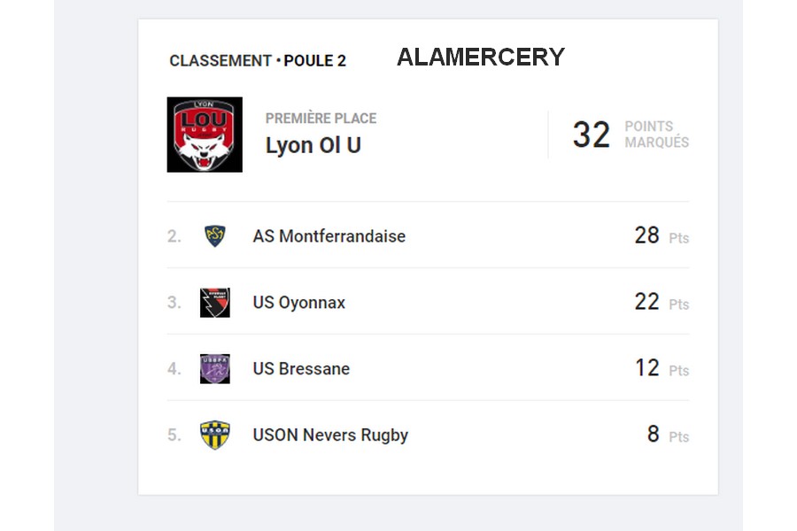Screen dimensions: 797x531
Task: Click the Classement Poule 2 heading
Action: tap(258, 61)
